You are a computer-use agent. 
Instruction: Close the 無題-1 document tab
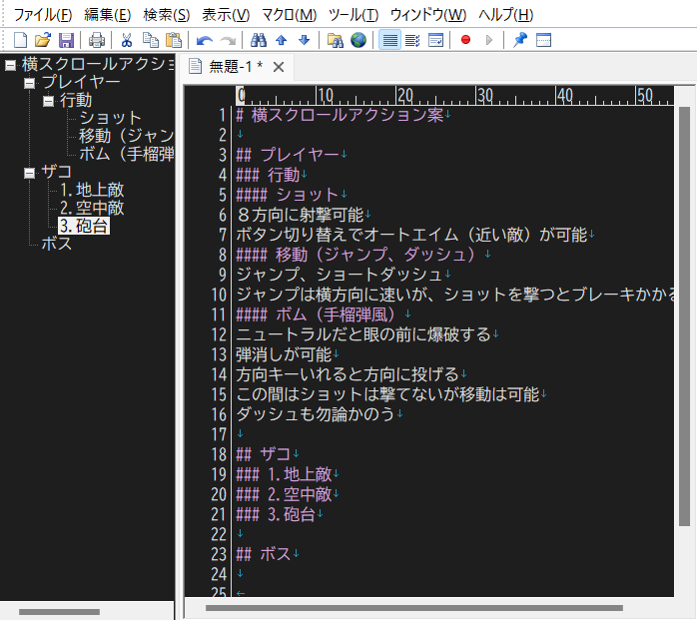pyautogui.click(x=279, y=68)
